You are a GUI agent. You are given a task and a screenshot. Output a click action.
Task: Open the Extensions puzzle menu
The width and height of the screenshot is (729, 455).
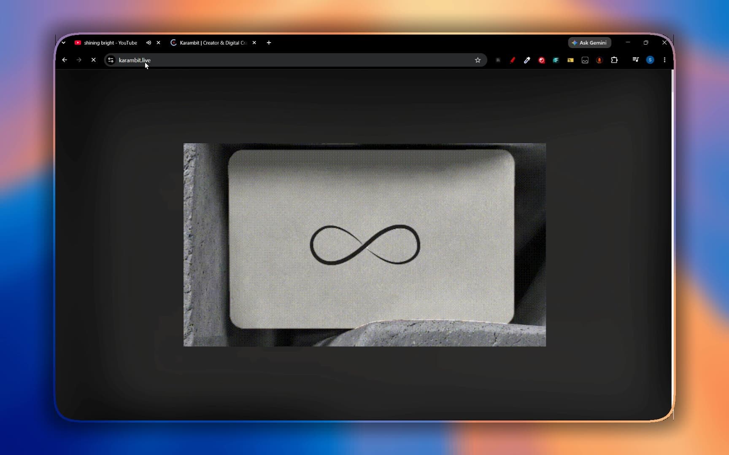pos(614,60)
